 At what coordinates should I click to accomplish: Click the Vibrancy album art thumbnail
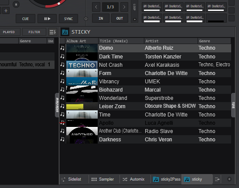tap(82, 82)
